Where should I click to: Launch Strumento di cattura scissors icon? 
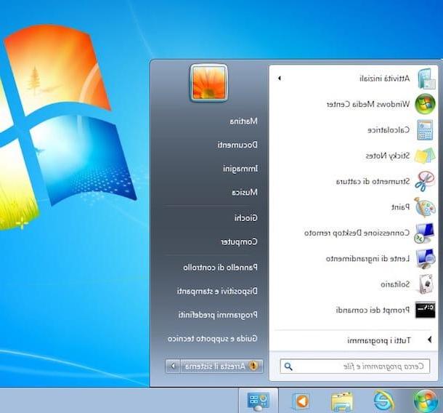coord(425,181)
